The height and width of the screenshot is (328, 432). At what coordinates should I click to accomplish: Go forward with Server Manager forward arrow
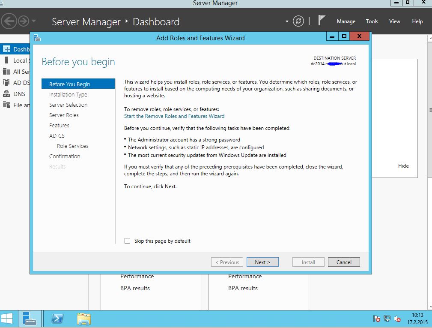(24, 21)
